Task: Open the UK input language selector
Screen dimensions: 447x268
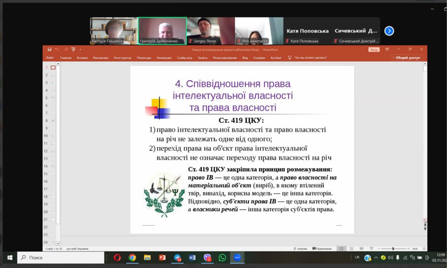Action: click(357, 257)
